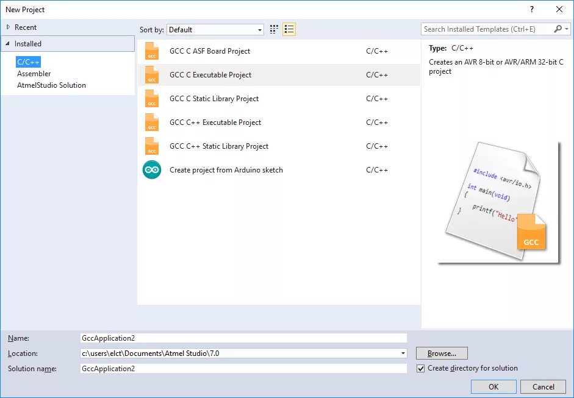Viewport: 574px width, 398px height.
Task: Click the GCC C ASF Board Project icon
Action: [152, 51]
